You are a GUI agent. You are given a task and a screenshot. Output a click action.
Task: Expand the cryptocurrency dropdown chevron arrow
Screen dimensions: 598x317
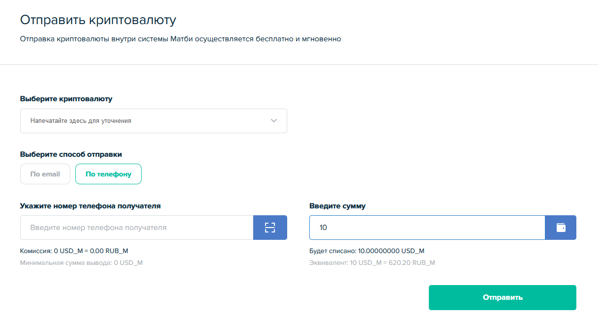pyautogui.click(x=274, y=121)
